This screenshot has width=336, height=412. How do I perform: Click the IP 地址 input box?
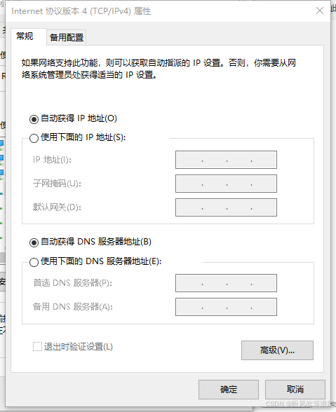click(226, 160)
